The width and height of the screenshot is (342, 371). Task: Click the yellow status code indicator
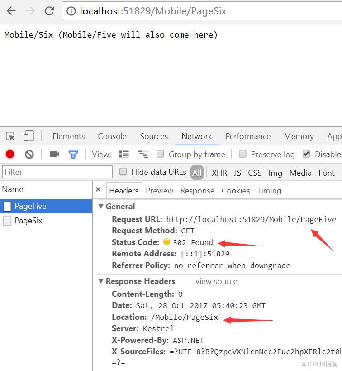[x=166, y=242]
